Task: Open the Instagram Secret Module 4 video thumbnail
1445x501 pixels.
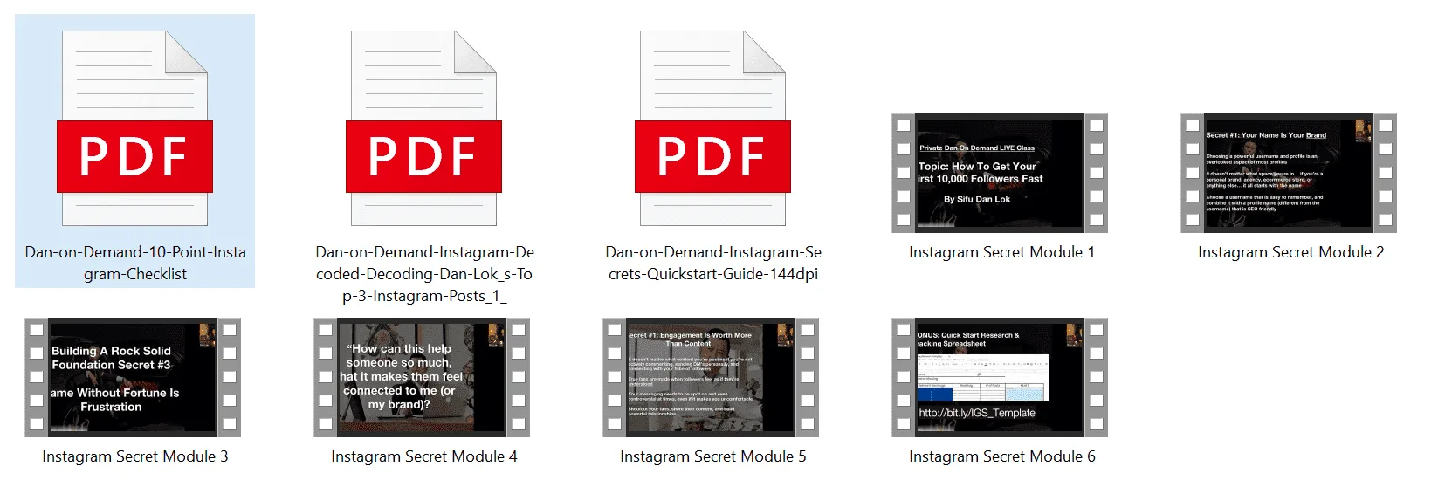Action: click(422, 378)
